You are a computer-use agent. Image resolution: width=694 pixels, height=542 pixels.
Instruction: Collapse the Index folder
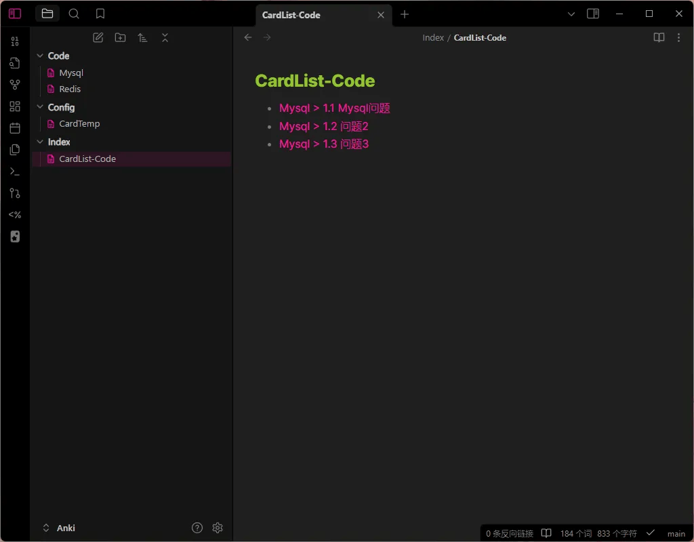tap(40, 142)
